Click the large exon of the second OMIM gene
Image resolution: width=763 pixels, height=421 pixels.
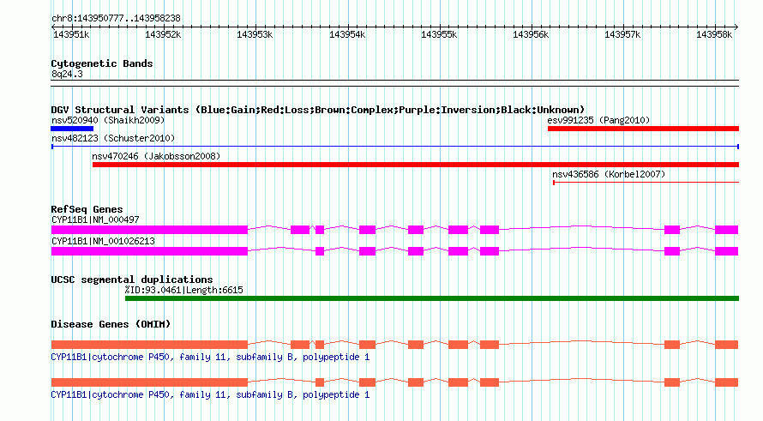pos(149,382)
